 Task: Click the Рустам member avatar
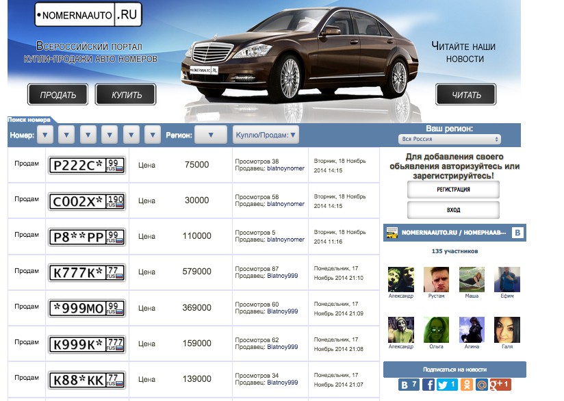(x=436, y=279)
